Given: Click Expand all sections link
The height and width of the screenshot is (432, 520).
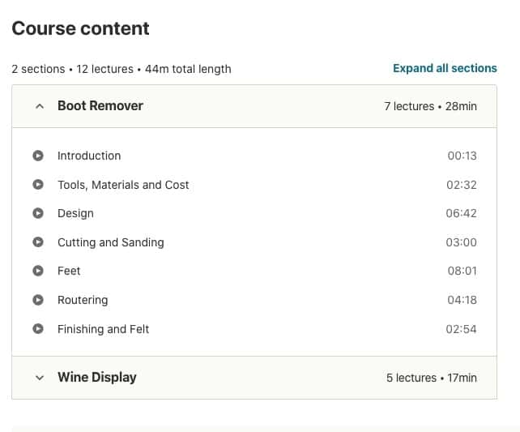Looking at the screenshot, I should point(445,69).
